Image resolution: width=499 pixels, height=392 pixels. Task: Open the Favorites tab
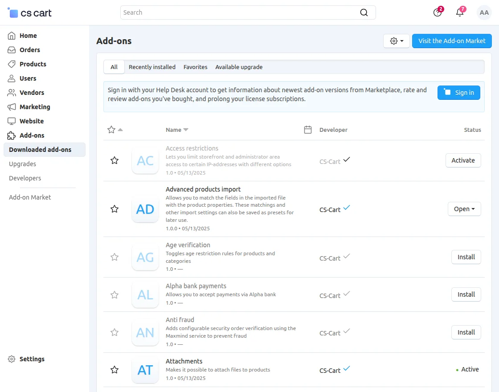click(195, 67)
